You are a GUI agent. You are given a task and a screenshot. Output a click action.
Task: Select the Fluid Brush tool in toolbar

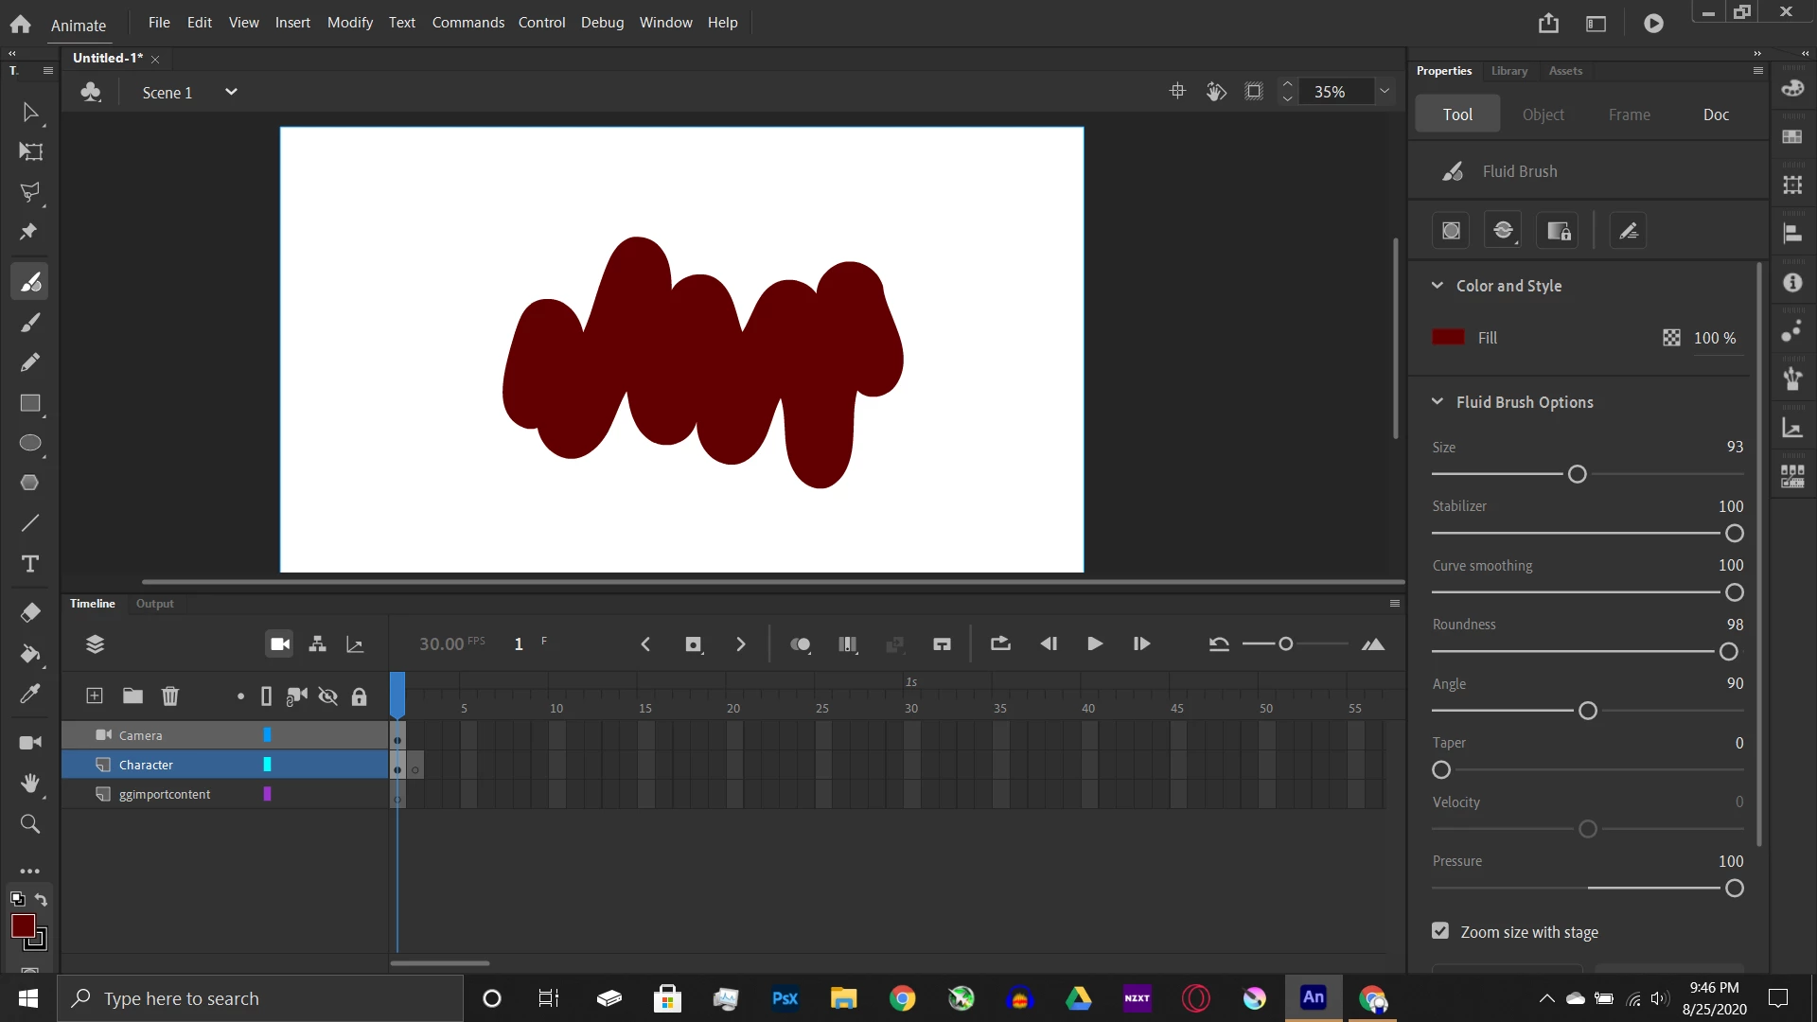pos(30,282)
